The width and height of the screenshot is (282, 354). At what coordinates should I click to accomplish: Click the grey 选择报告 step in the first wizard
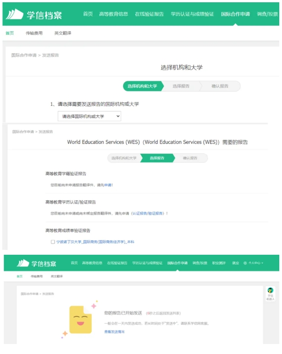pos(181,86)
